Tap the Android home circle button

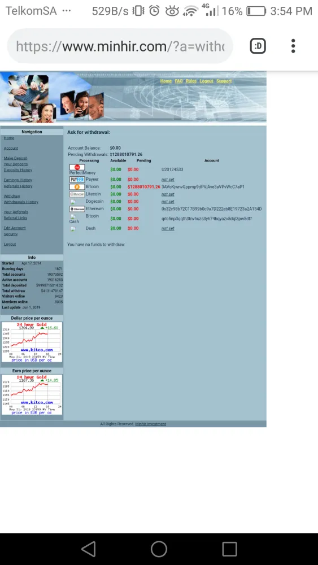[159, 549]
